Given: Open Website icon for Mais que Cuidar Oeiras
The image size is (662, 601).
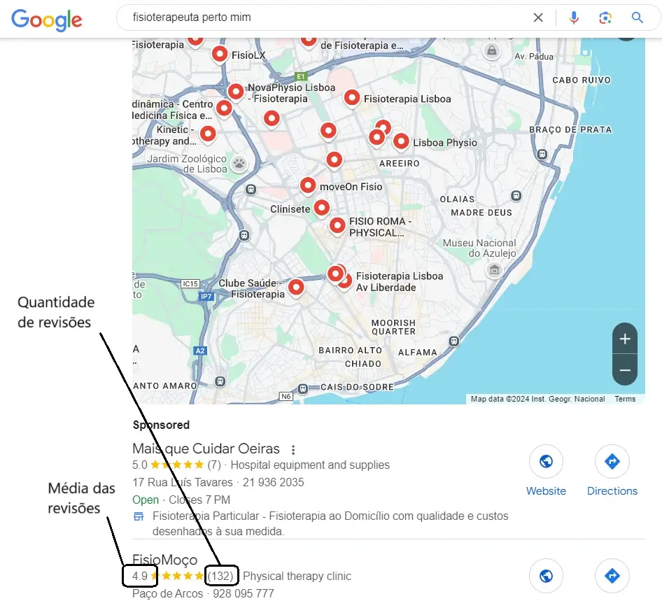Looking at the screenshot, I should pos(546,461).
